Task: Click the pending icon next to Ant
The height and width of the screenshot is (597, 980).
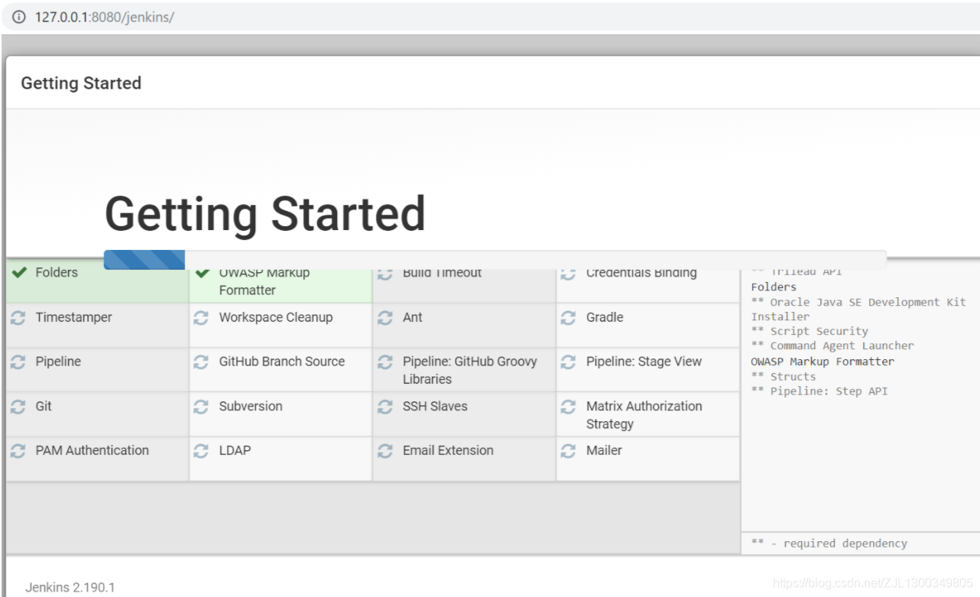Action: [x=385, y=318]
